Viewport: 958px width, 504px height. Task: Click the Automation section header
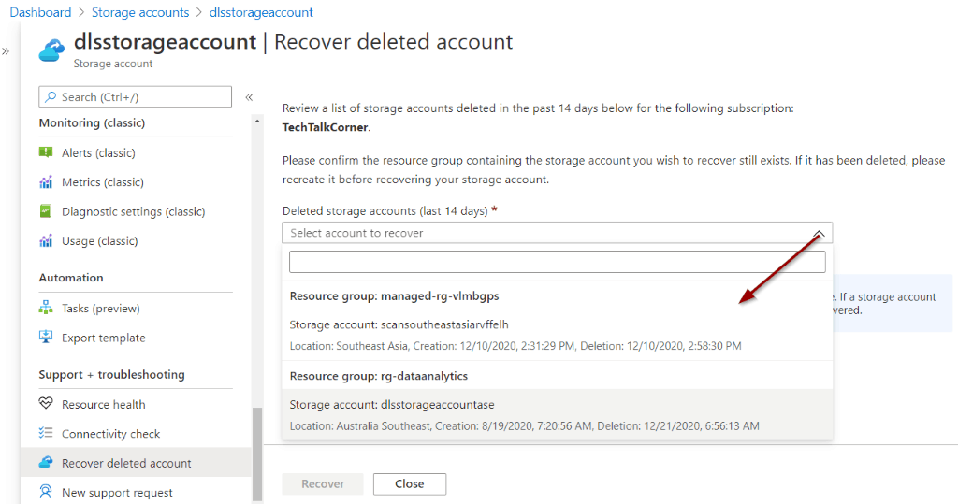[x=71, y=278]
